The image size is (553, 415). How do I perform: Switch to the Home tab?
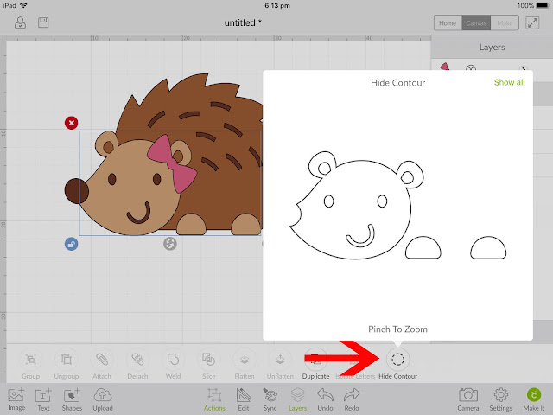click(448, 23)
